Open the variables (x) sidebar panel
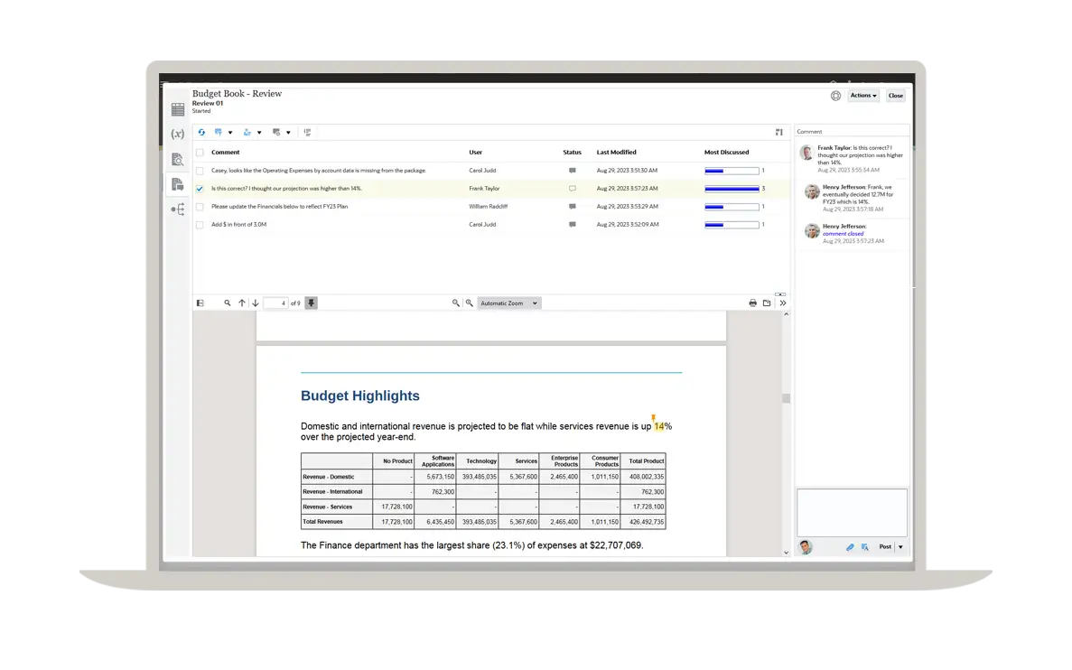 click(x=178, y=134)
